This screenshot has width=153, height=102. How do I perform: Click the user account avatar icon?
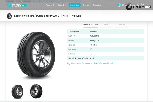119,5
